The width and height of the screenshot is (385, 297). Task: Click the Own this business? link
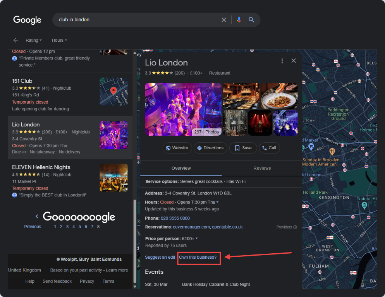[x=198, y=257]
